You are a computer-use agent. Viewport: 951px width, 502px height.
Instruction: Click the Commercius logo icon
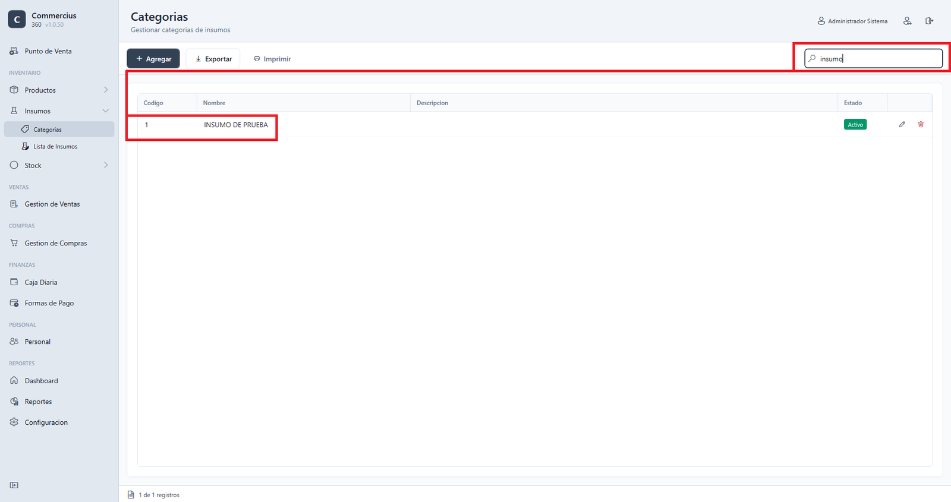point(17,19)
